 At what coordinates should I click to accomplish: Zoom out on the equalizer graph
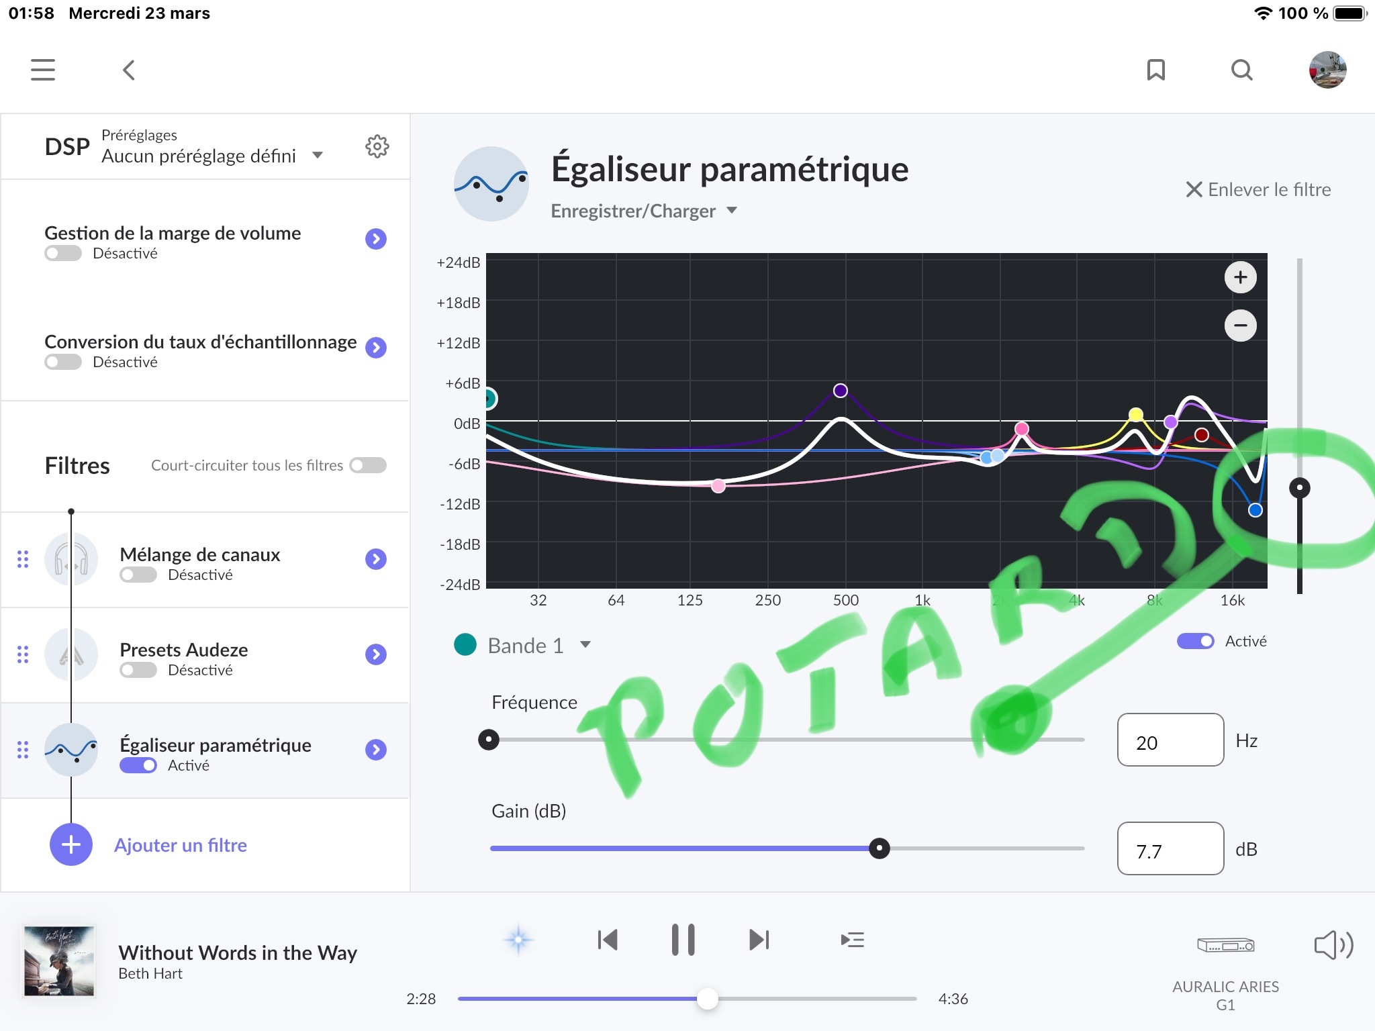click(x=1240, y=326)
